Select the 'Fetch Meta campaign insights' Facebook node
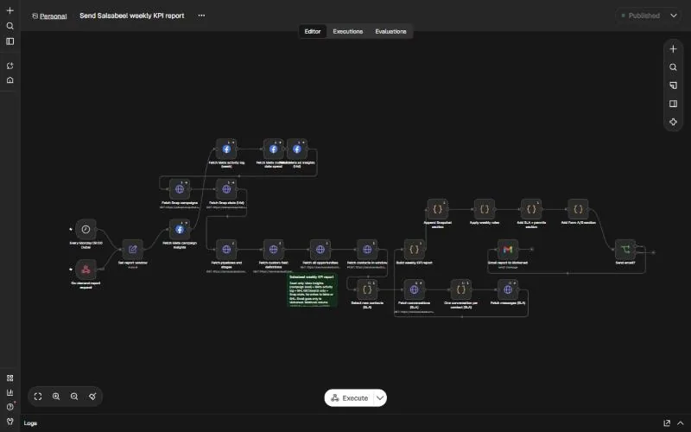 tap(180, 229)
